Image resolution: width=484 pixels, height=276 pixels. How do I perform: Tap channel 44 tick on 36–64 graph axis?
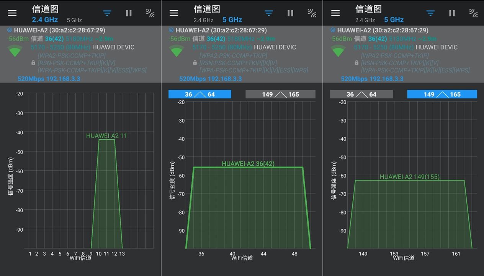[263, 254]
